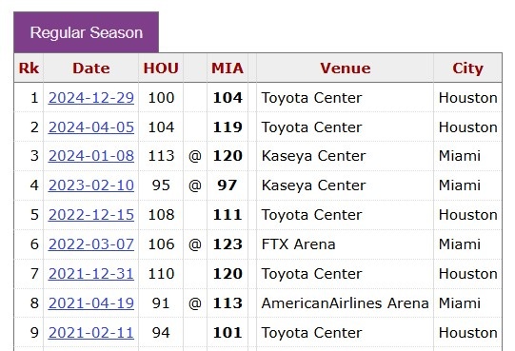Open the 2021-12-31 game link
The height and width of the screenshot is (351, 515).
(x=91, y=274)
